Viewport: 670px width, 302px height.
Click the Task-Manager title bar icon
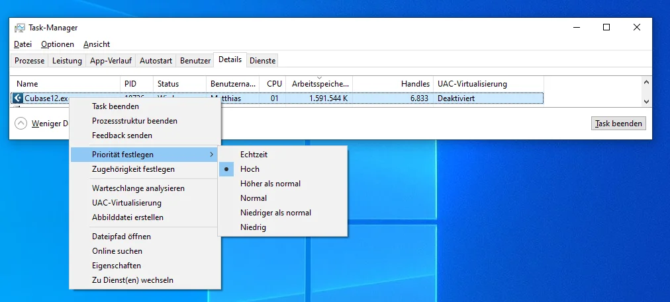[20, 28]
